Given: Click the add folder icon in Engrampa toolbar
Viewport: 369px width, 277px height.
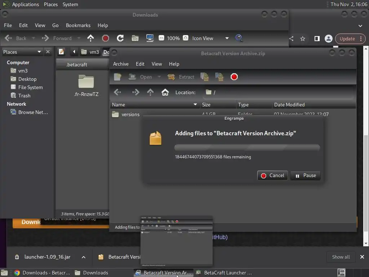Looking at the screenshot, I should click(x=219, y=77).
